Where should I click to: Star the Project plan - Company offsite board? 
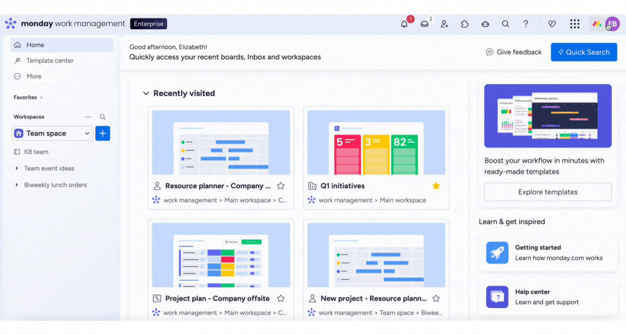(281, 298)
